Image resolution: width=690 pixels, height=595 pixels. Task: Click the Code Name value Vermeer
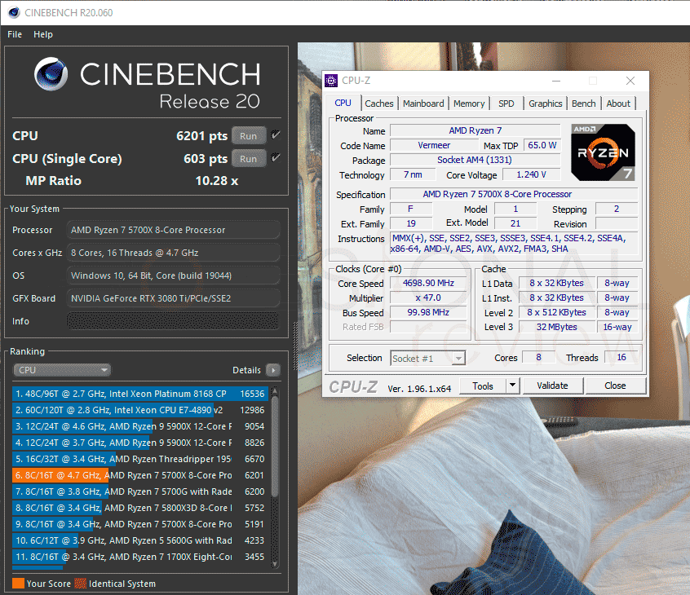(x=434, y=145)
